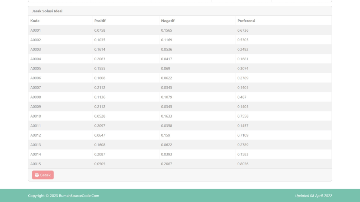Click Negatif value 0.069
The image size is (360, 202).
pyautogui.click(x=165, y=68)
